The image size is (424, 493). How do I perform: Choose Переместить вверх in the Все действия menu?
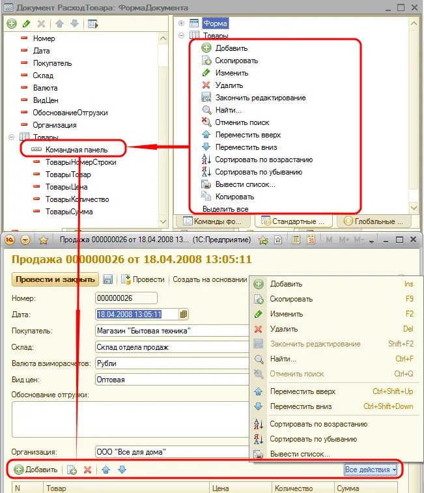(x=336, y=391)
